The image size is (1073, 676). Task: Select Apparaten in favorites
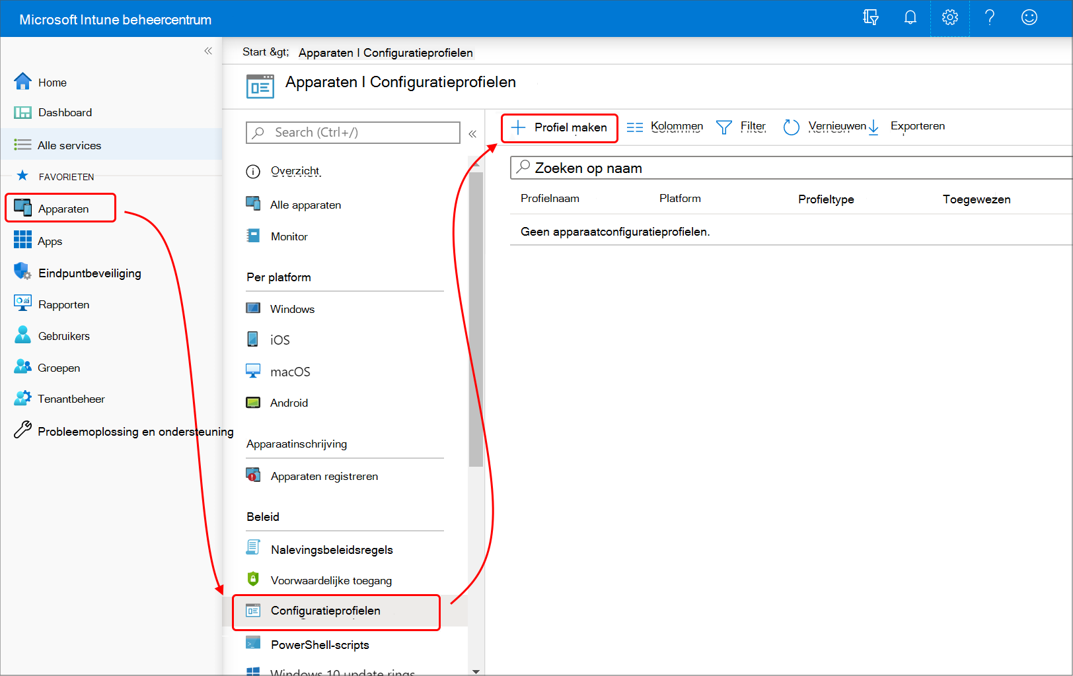(x=61, y=208)
